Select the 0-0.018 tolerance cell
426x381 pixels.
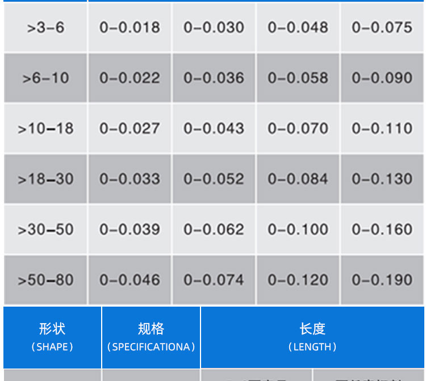pos(130,27)
